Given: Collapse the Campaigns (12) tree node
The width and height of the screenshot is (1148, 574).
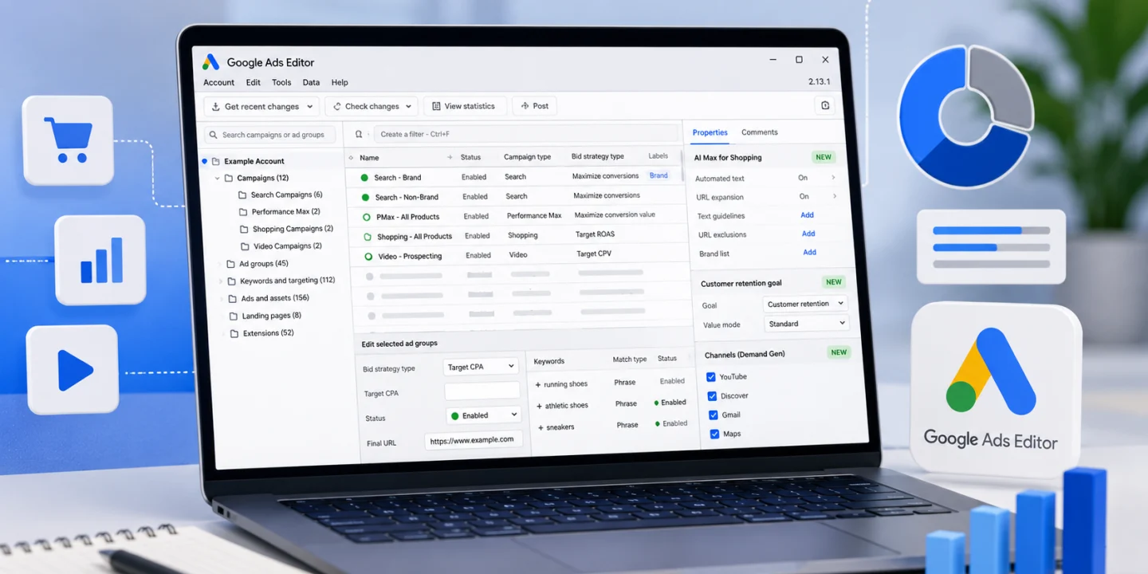Looking at the screenshot, I should 217,179.
